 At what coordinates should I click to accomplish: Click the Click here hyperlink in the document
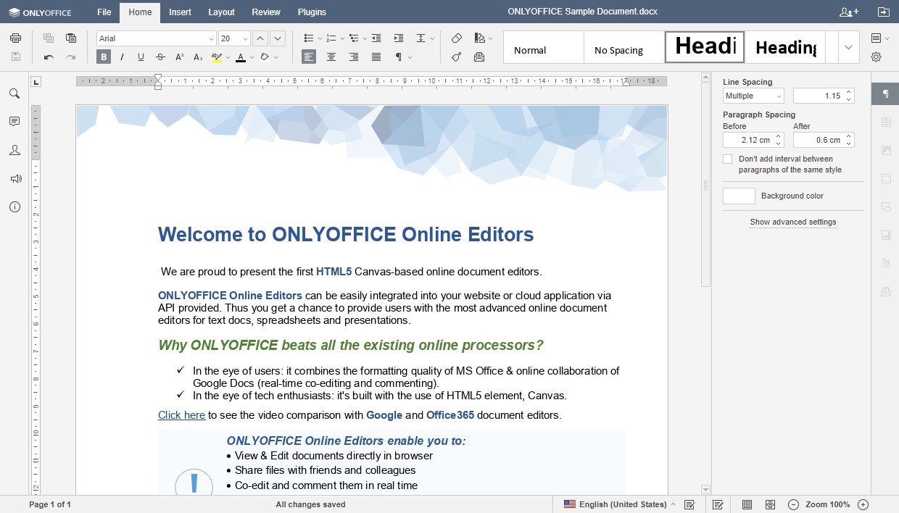(181, 414)
